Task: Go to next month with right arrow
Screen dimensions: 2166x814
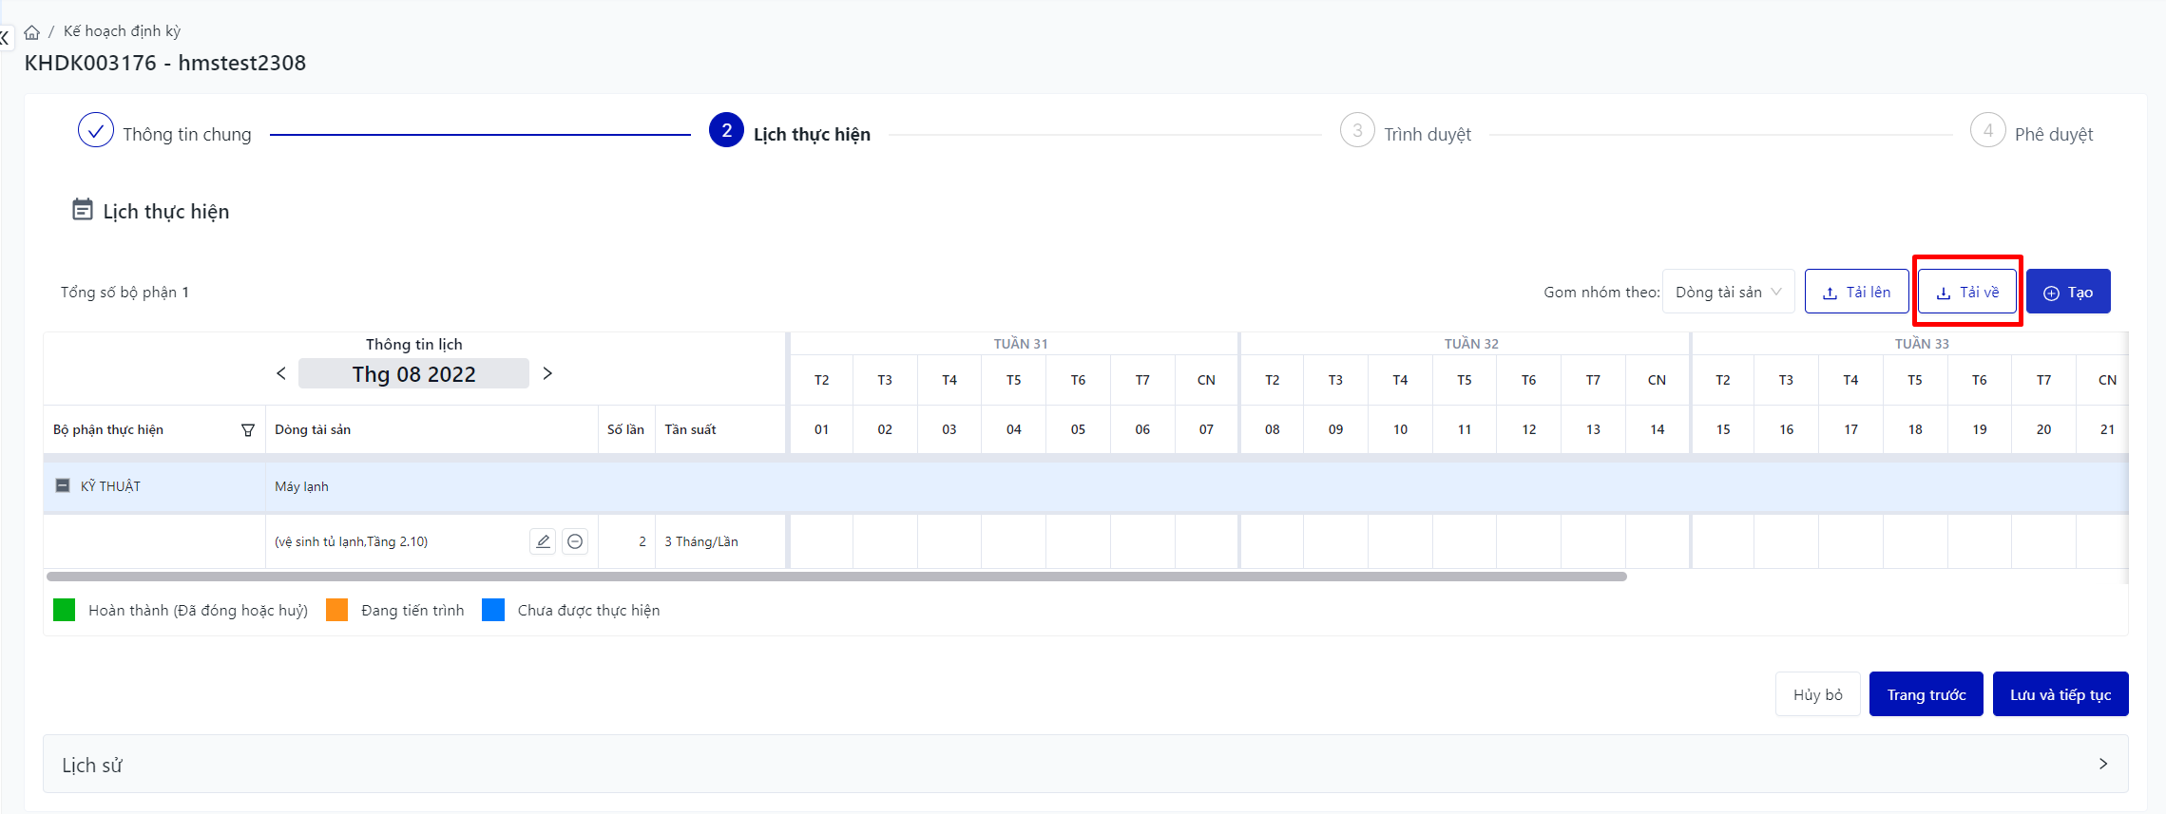Action: [547, 373]
